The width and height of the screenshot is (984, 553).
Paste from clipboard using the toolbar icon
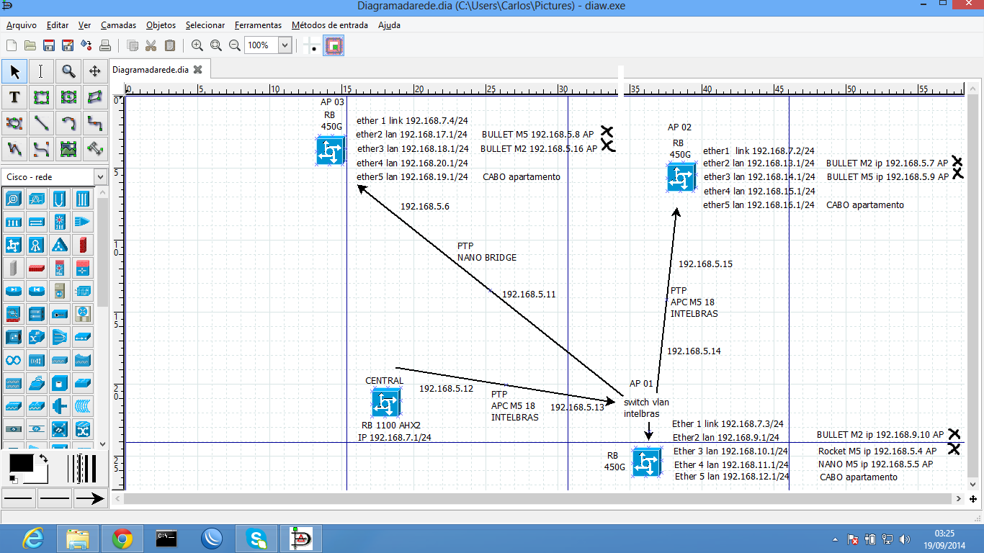(170, 45)
